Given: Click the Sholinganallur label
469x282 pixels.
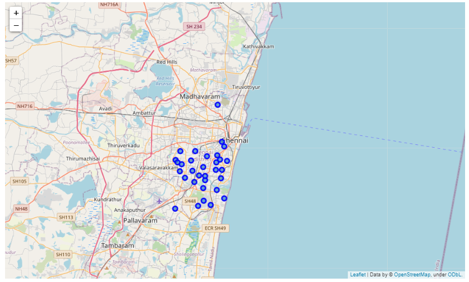Looking at the screenshot, I should [189, 254].
